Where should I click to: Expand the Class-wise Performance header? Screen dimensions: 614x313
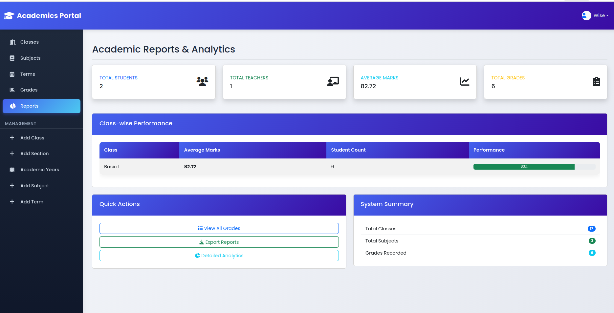point(136,124)
